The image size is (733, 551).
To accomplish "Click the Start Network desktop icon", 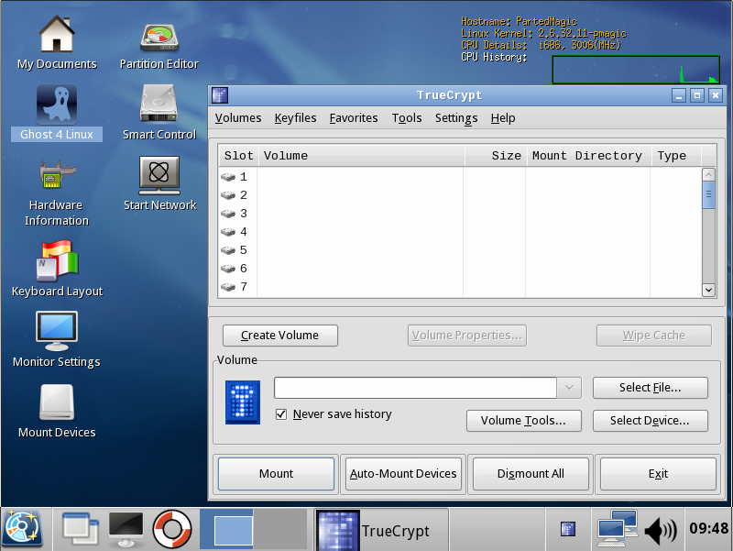I will pyautogui.click(x=159, y=183).
